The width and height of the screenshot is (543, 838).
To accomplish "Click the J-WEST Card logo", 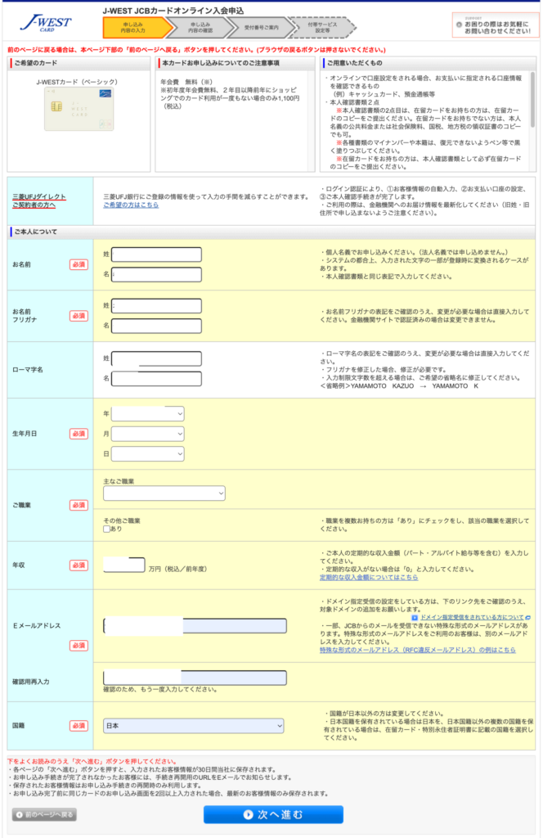I will 48,23.
